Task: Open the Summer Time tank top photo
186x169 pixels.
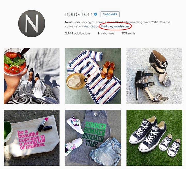Action: (93, 138)
